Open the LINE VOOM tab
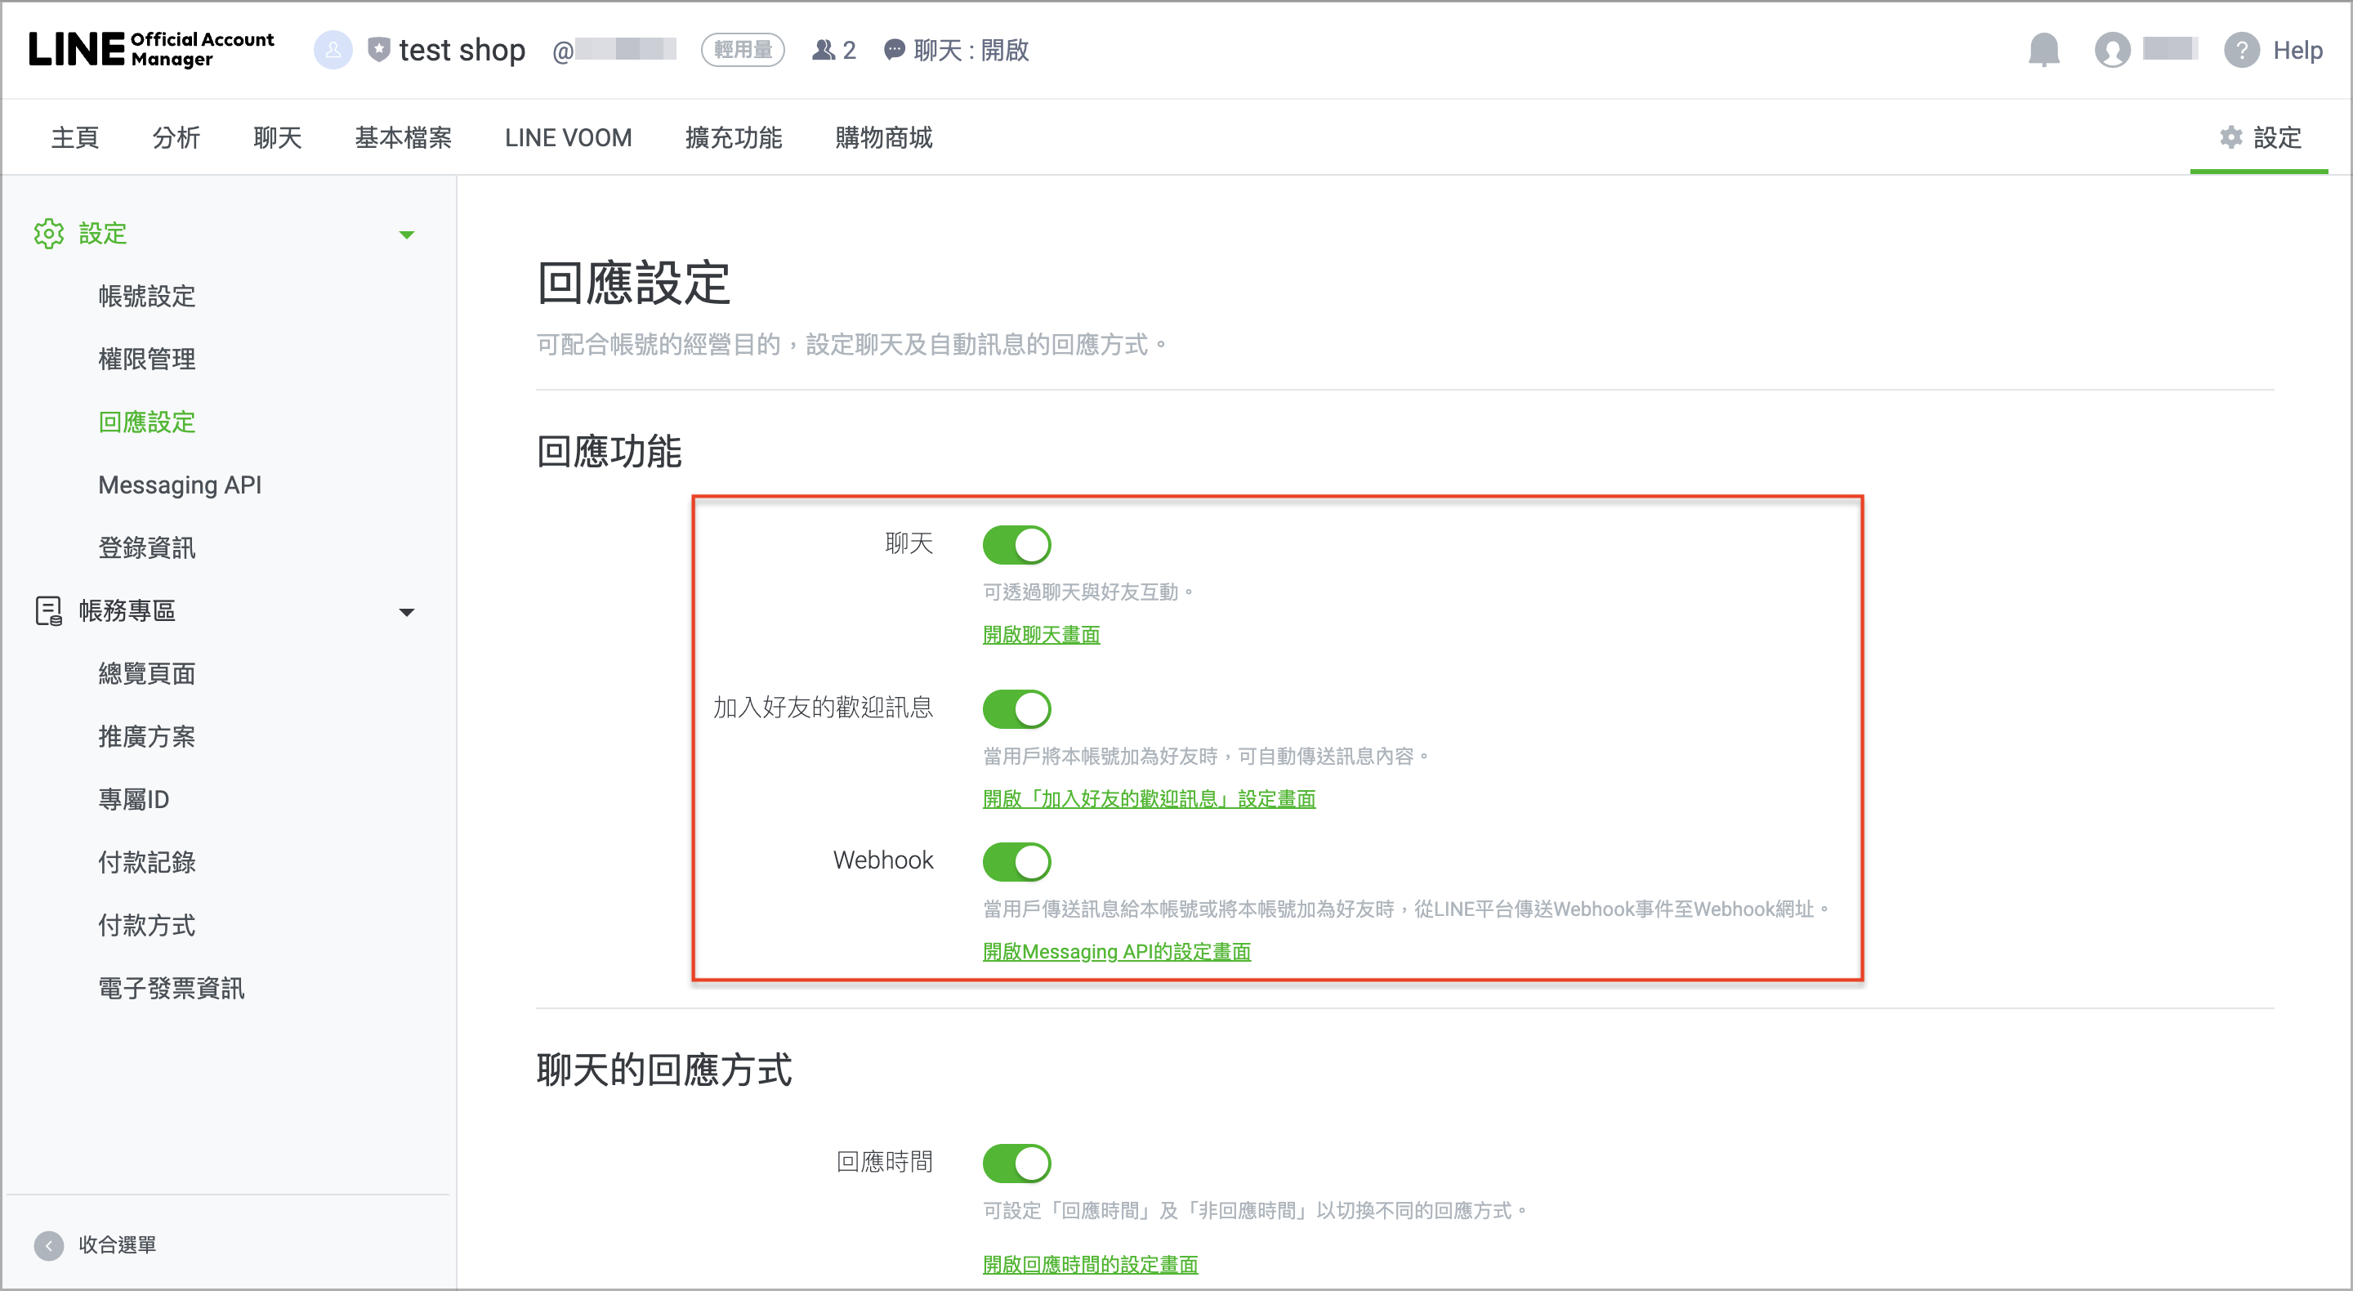The width and height of the screenshot is (2353, 1291). coord(567,138)
